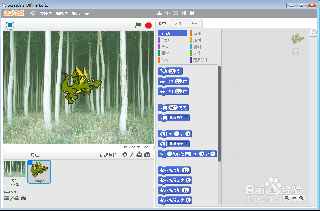Open the 编辑 menu
This screenshot has height=211, width=320.
pos(62,13)
